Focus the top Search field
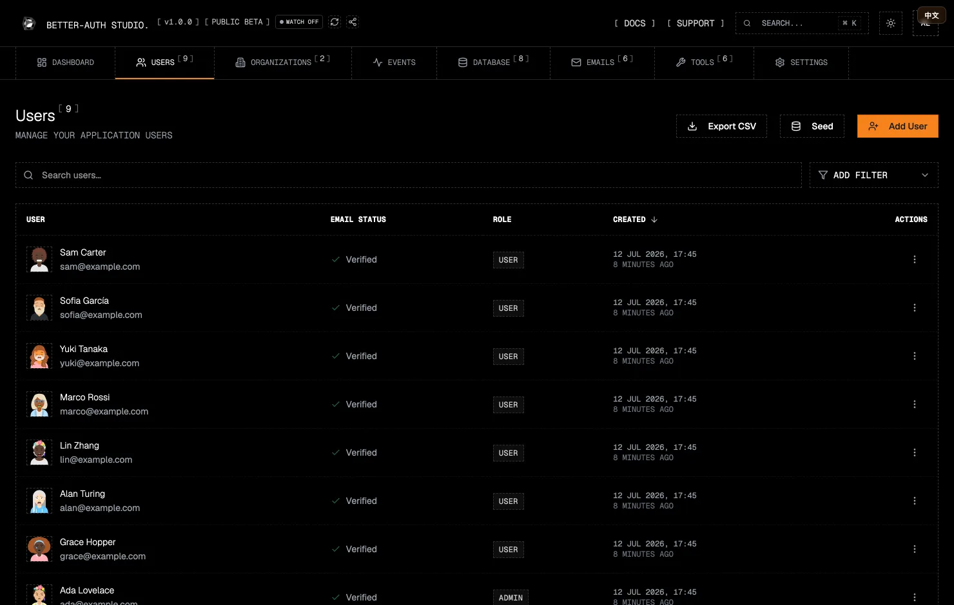 click(x=802, y=23)
